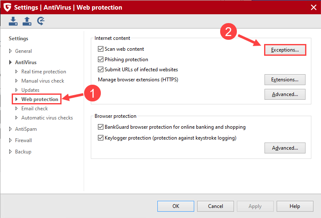Screen dimensions: 321x218
Task: Click the Extensions button
Action: pos(285,80)
